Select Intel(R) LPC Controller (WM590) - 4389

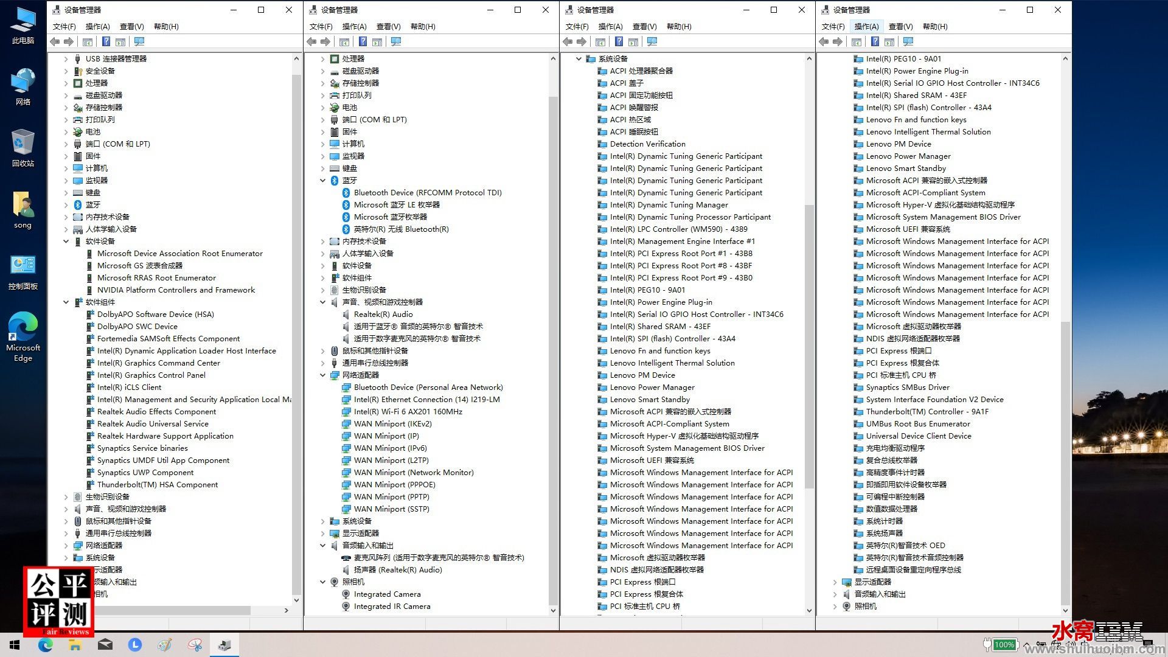point(678,229)
